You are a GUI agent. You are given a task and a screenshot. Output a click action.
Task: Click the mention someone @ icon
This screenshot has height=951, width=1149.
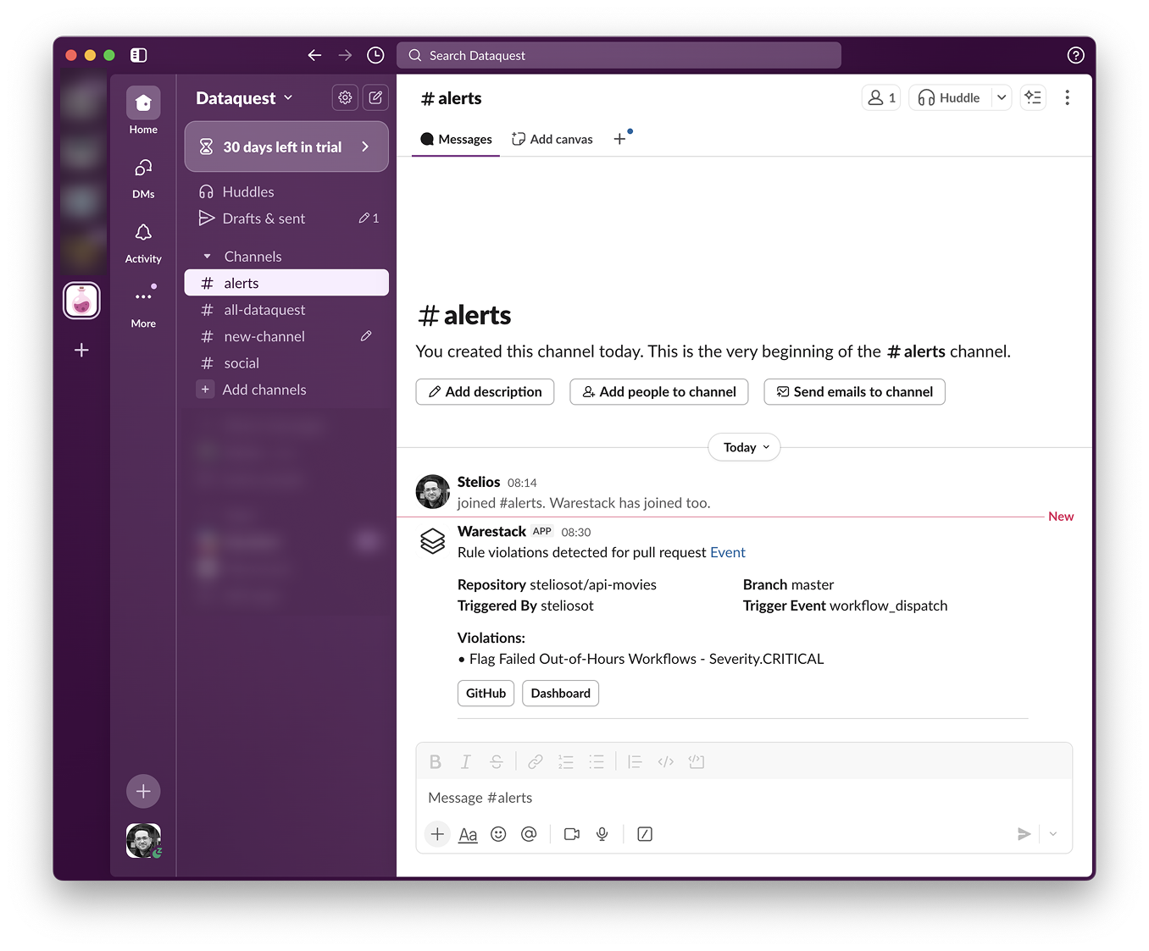click(x=529, y=834)
